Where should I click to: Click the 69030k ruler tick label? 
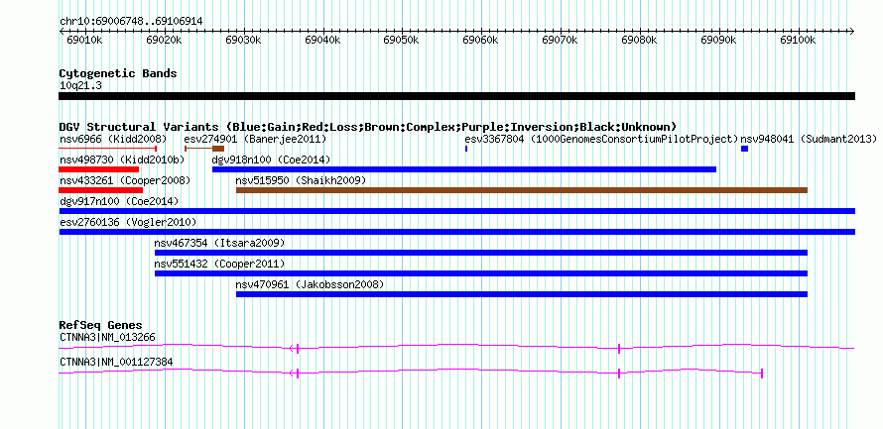(x=243, y=41)
